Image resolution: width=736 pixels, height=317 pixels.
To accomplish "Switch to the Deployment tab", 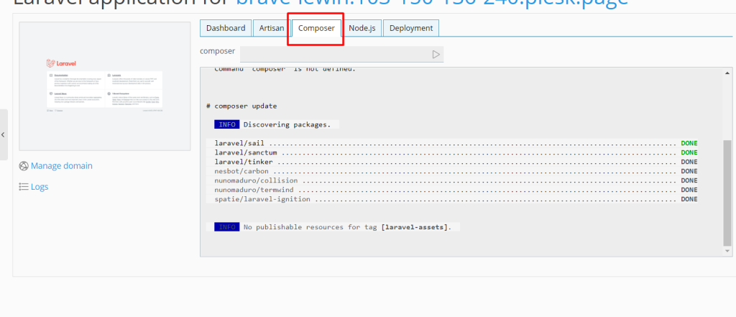I will [411, 28].
